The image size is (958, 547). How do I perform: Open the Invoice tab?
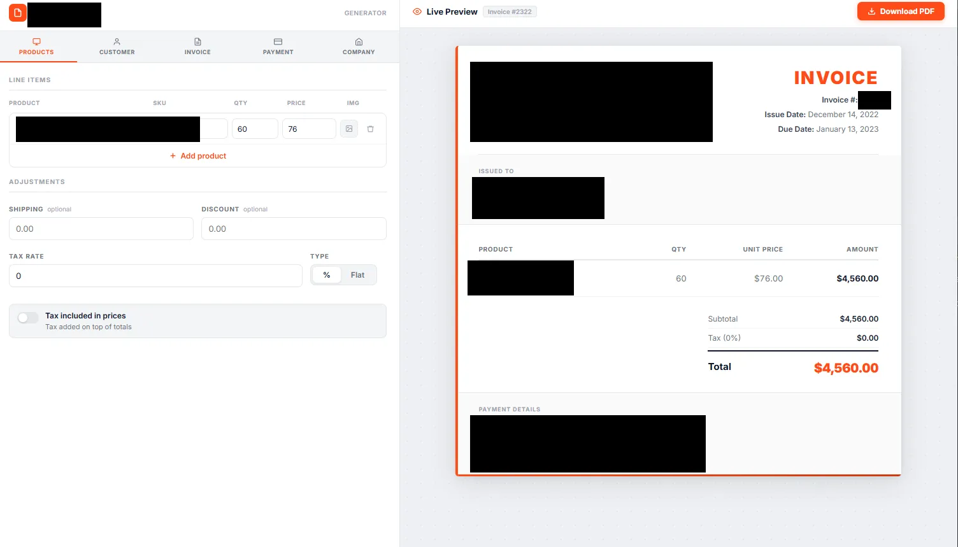click(197, 46)
